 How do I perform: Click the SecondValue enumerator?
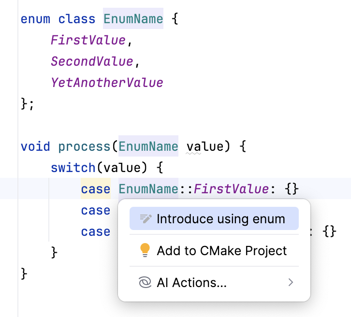[91, 61]
